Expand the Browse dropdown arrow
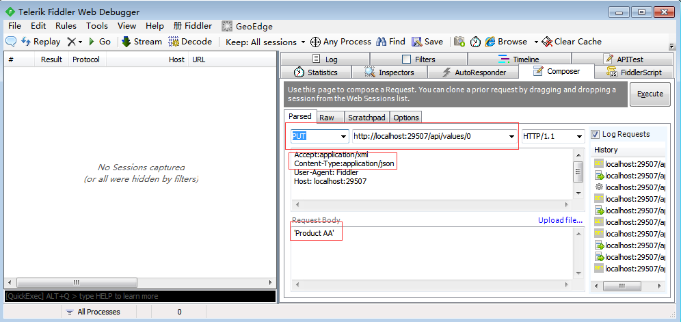Viewport: 681px width, 322px height. pyautogui.click(x=536, y=42)
